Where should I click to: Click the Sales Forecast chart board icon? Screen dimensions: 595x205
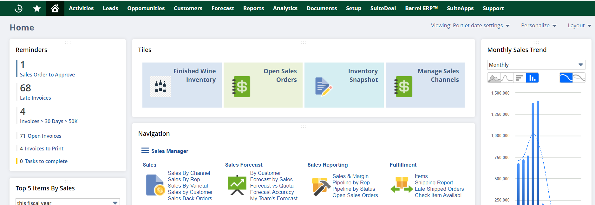click(x=237, y=185)
